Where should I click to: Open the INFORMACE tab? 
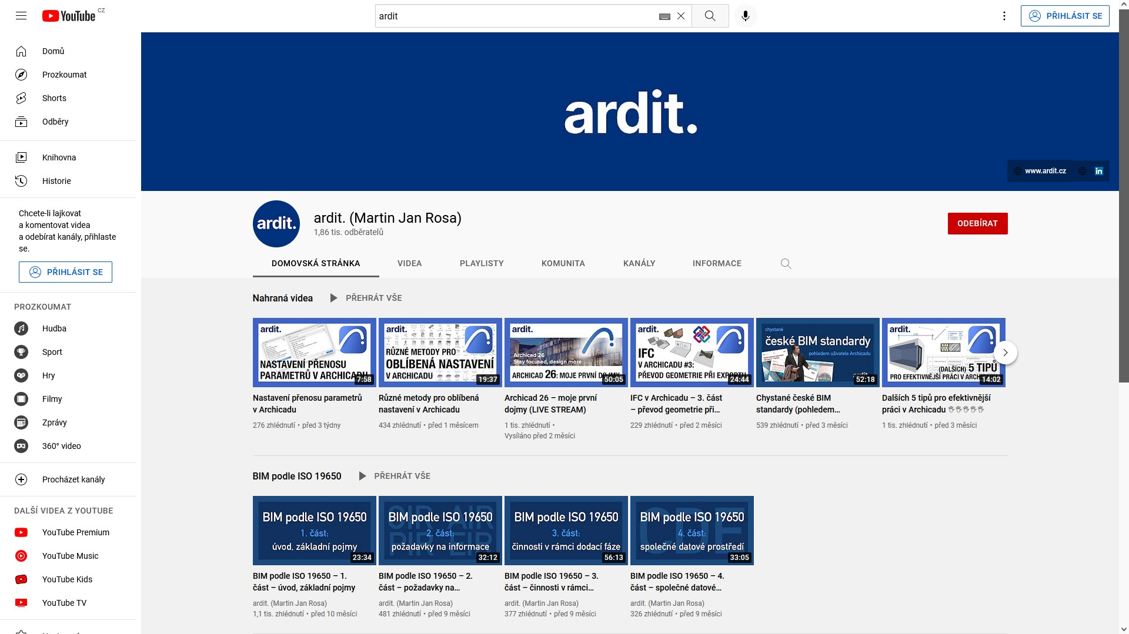[716, 264]
